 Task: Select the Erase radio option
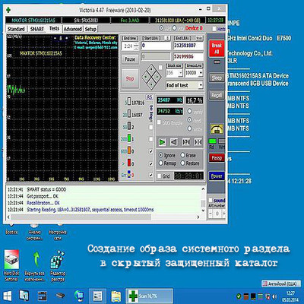(188, 155)
